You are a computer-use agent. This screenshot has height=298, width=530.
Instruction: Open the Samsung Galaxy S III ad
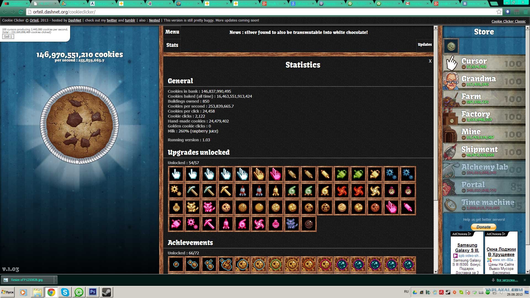coord(467,248)
